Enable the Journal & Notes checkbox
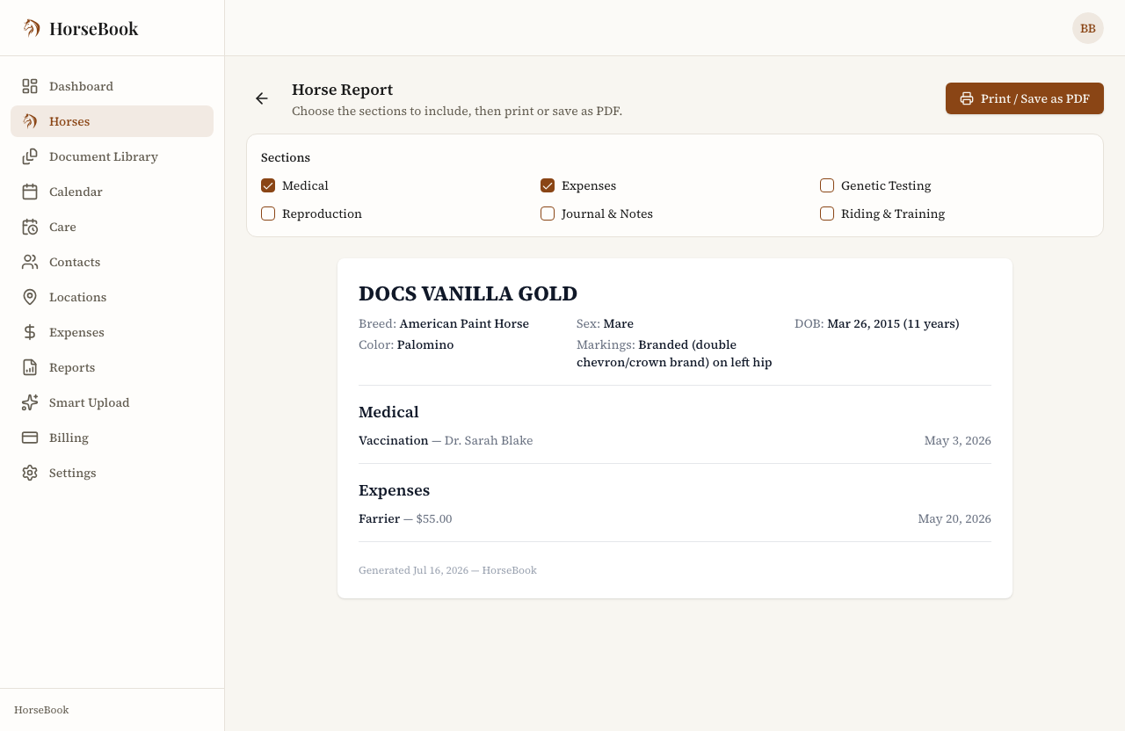The image size is (1125, 731). (x=548, y=214)
